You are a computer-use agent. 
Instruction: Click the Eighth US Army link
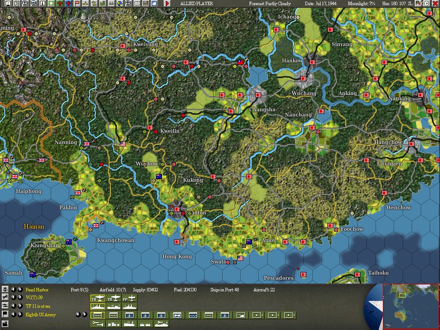point(41,315)
